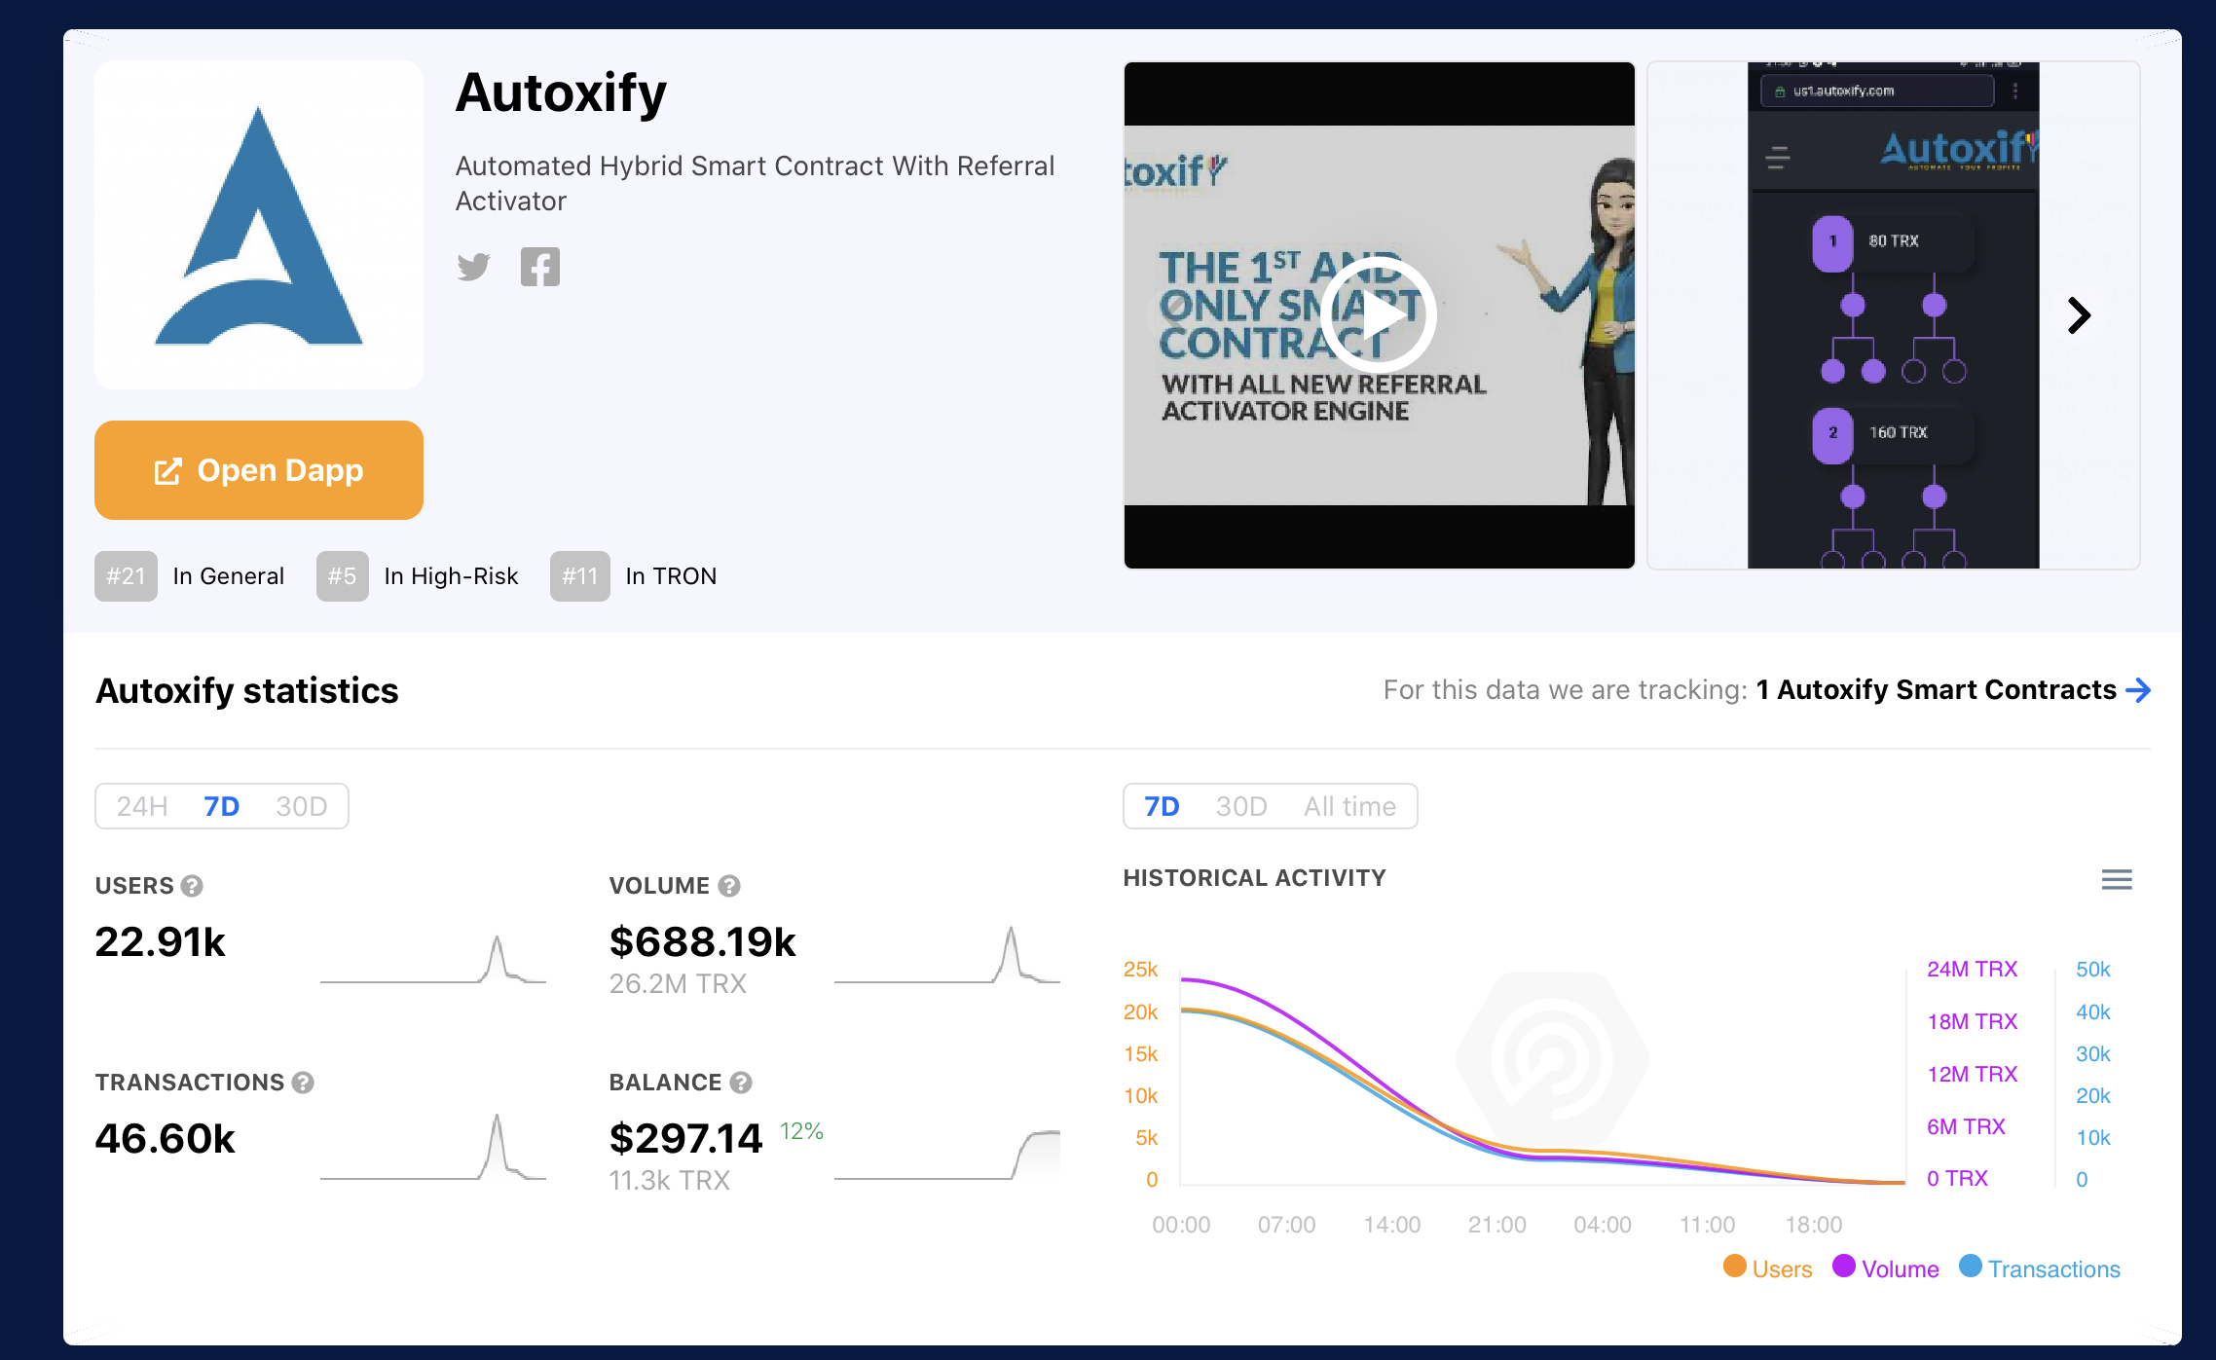Toggle the Transactions series in chart legend
The width and height of the screenshot is (2216, 1360).
(x=2039, y=1268)
